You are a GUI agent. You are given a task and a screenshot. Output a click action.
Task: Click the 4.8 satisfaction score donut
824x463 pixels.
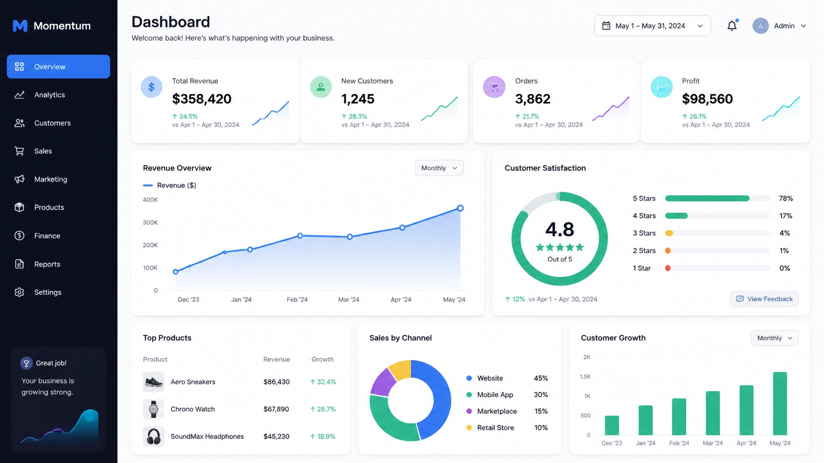560,239
